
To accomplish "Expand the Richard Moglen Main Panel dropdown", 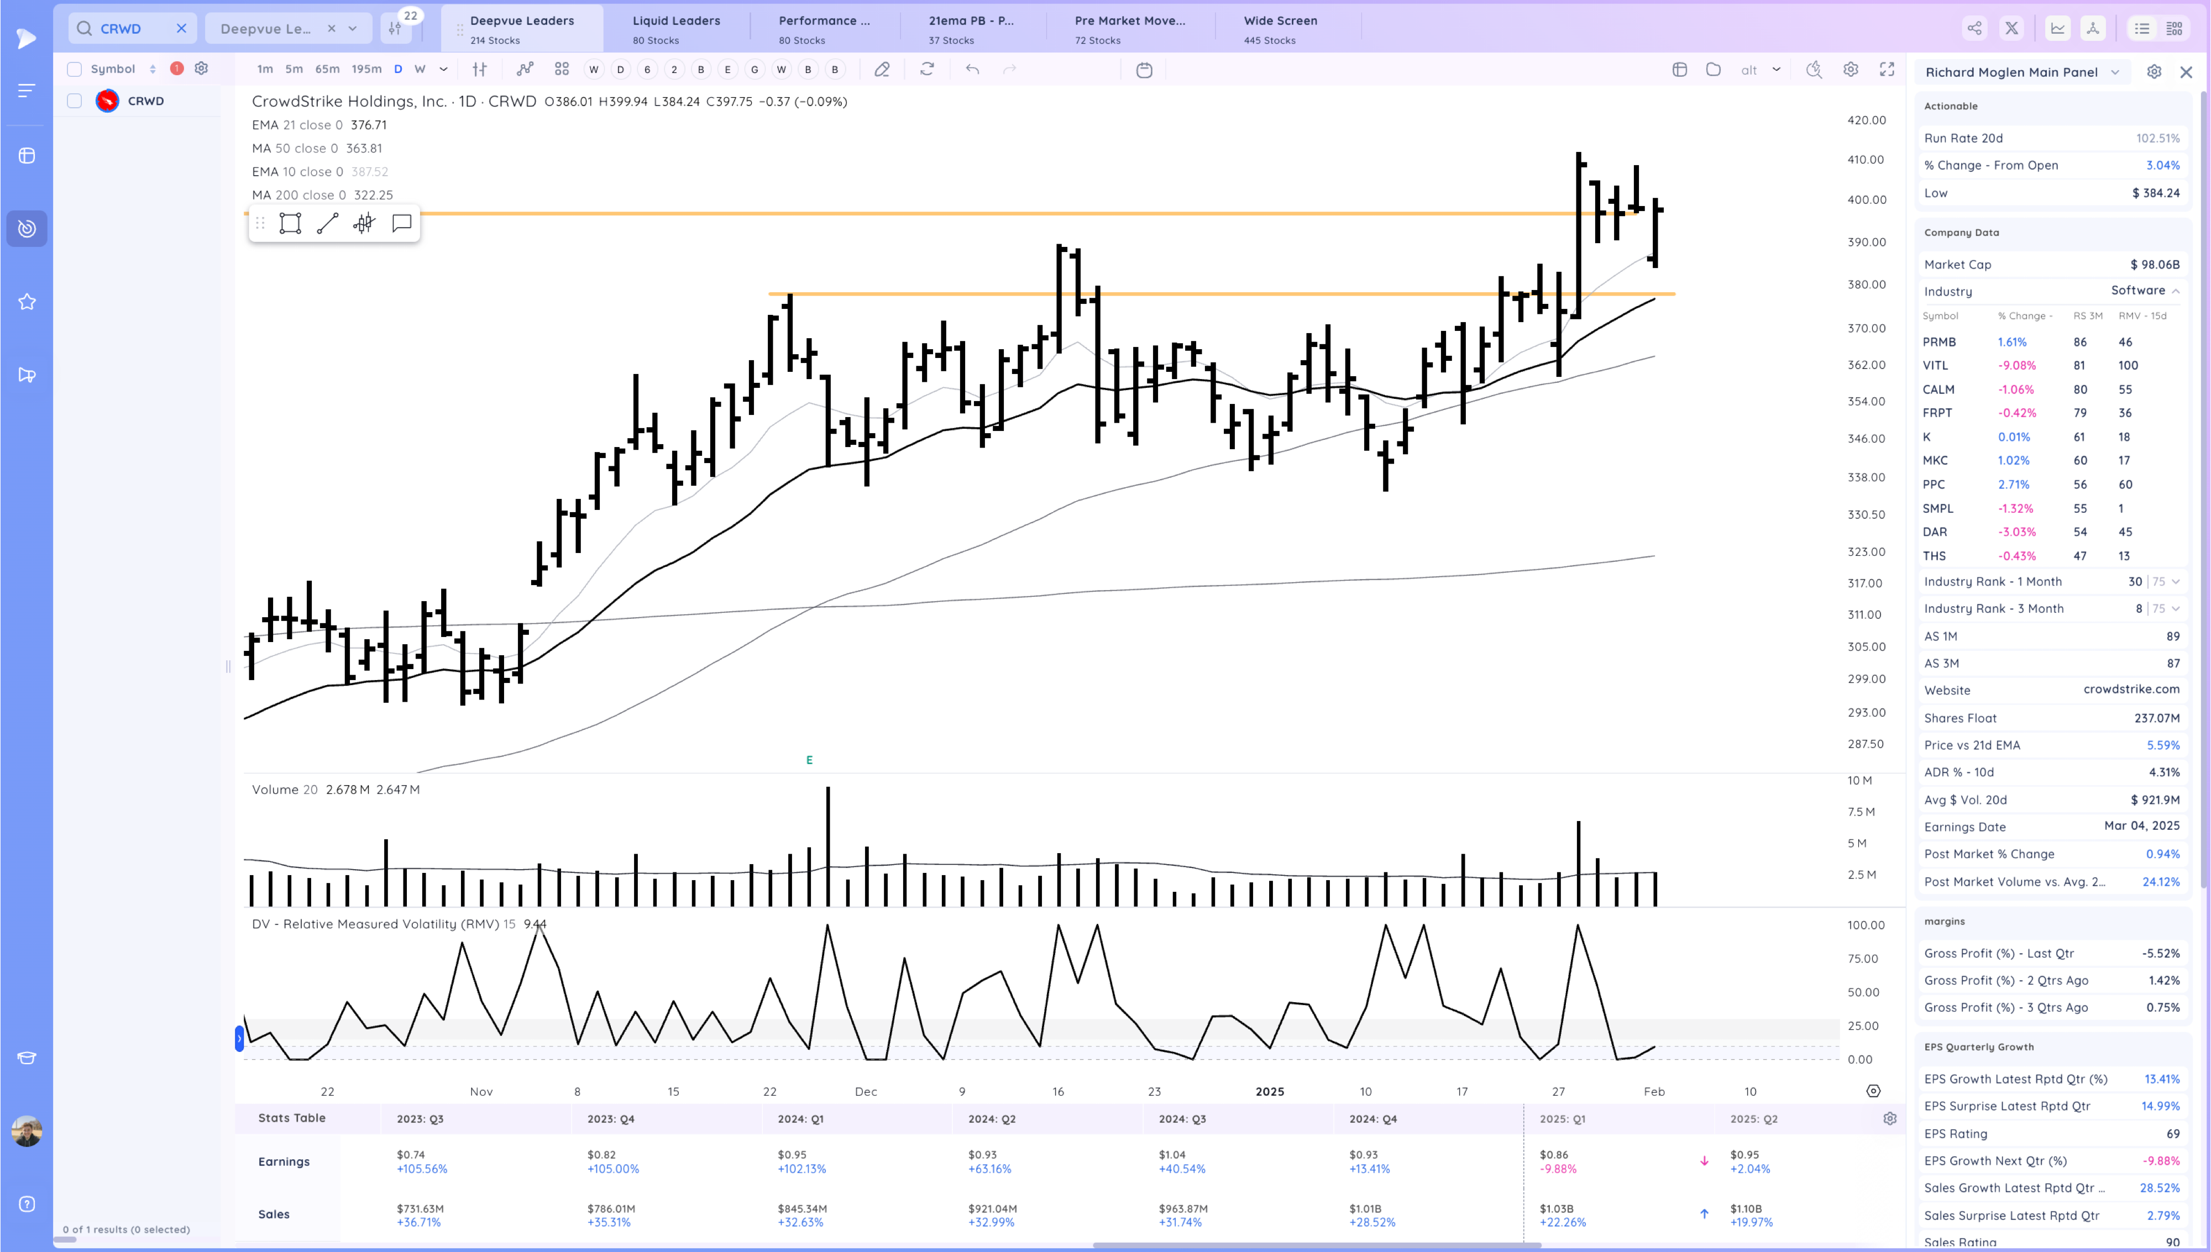I will [x=2115, y=72].
